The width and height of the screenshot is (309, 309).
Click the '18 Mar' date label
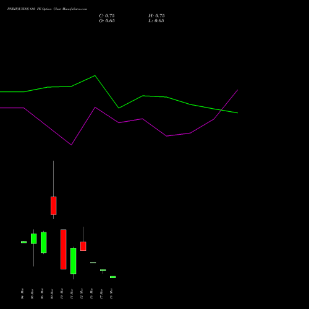coord(111,294)
